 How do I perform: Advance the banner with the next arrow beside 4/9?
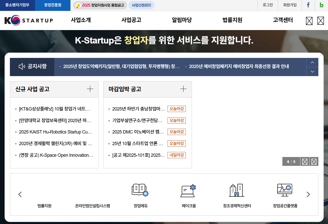[x=314, y=161]
